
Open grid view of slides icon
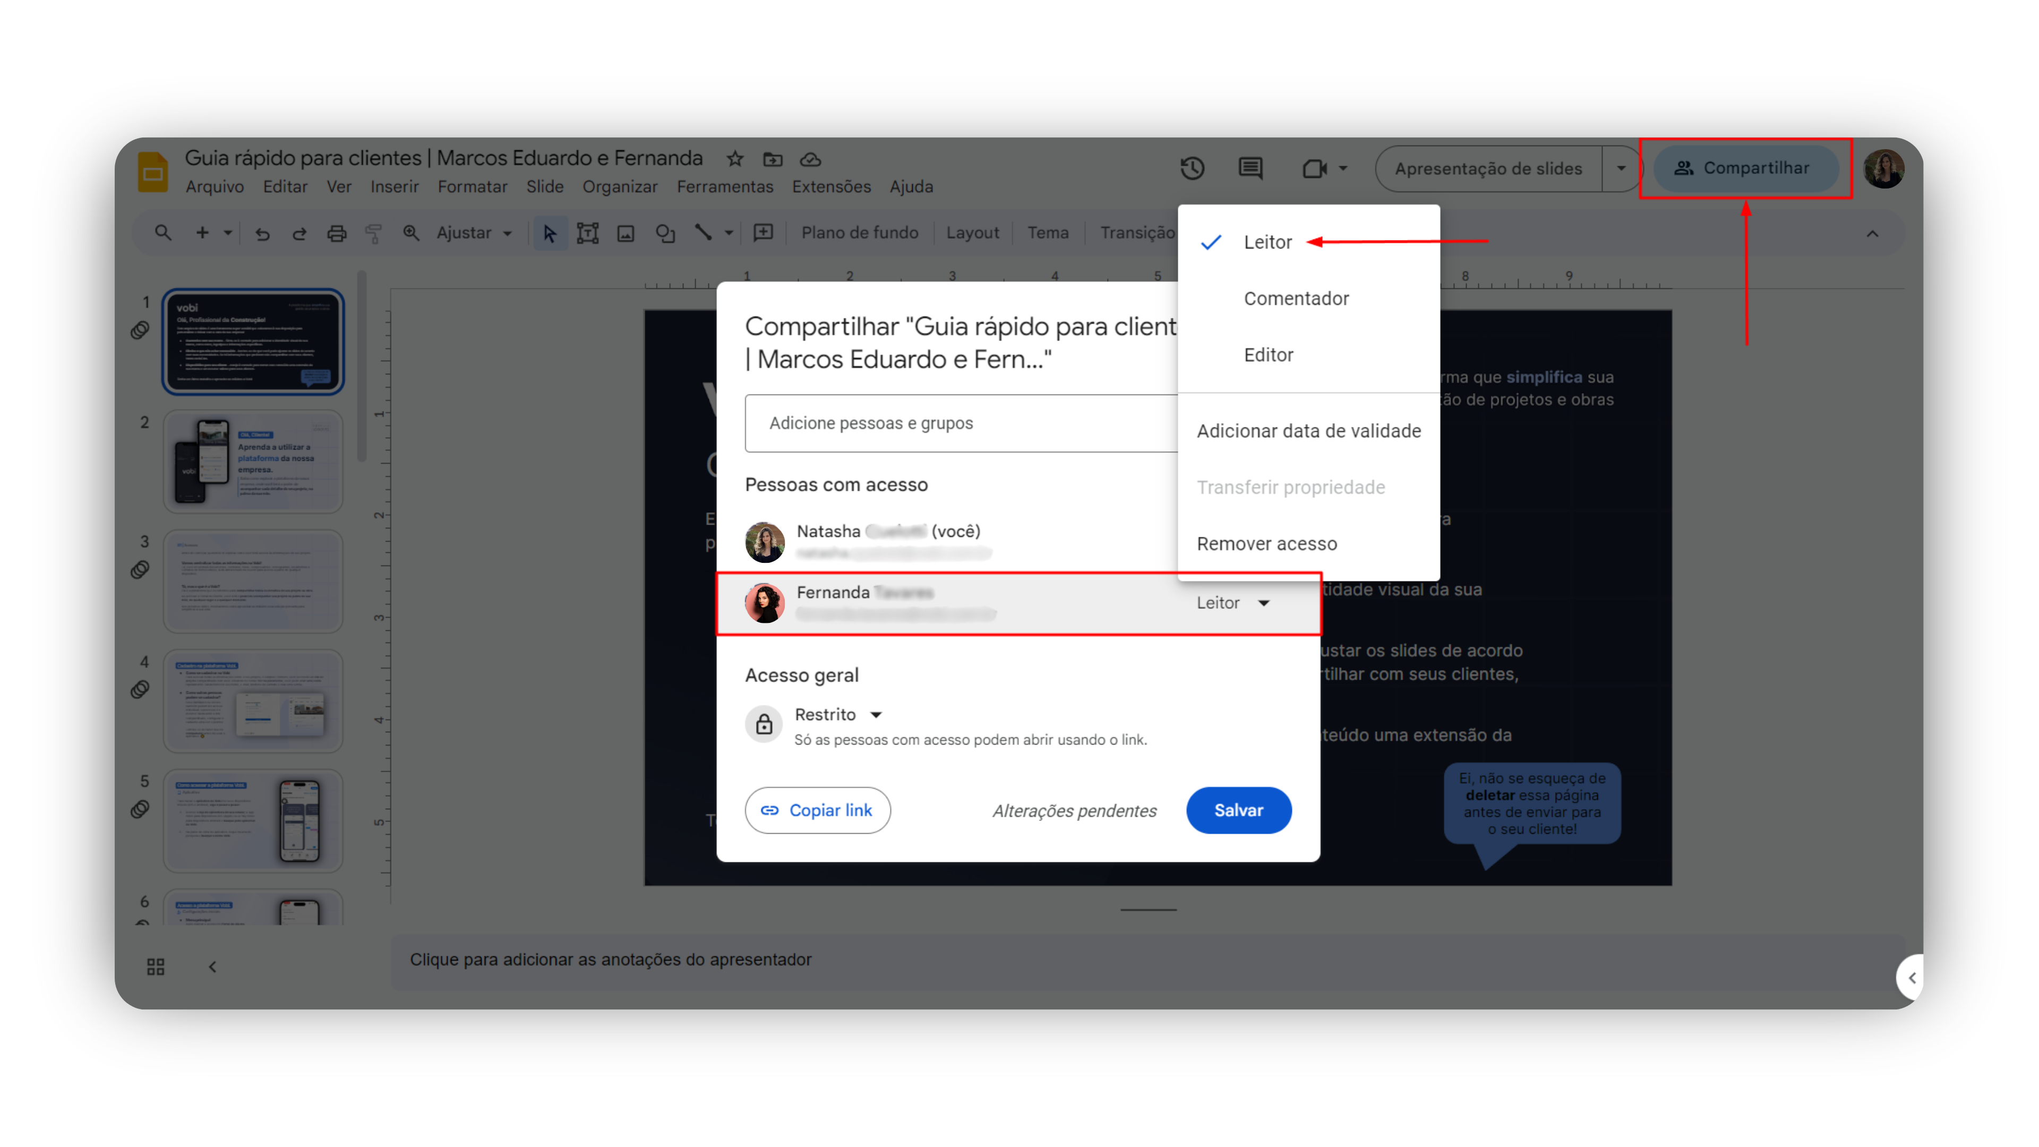(155, 966)
